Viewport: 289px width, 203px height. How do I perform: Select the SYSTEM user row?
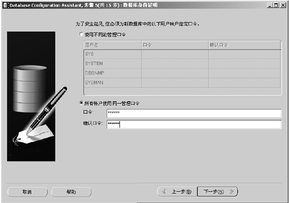[182, 64]
